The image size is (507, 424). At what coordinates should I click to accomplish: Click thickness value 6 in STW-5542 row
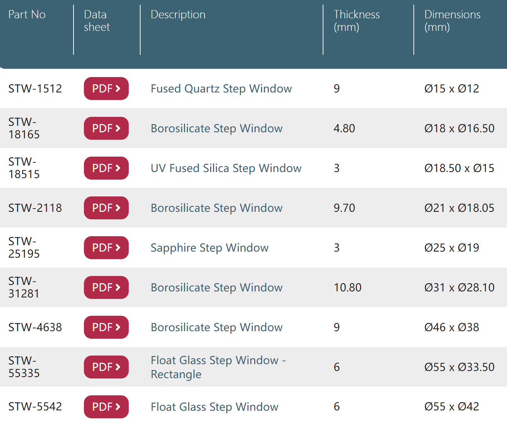pos(337,407)
